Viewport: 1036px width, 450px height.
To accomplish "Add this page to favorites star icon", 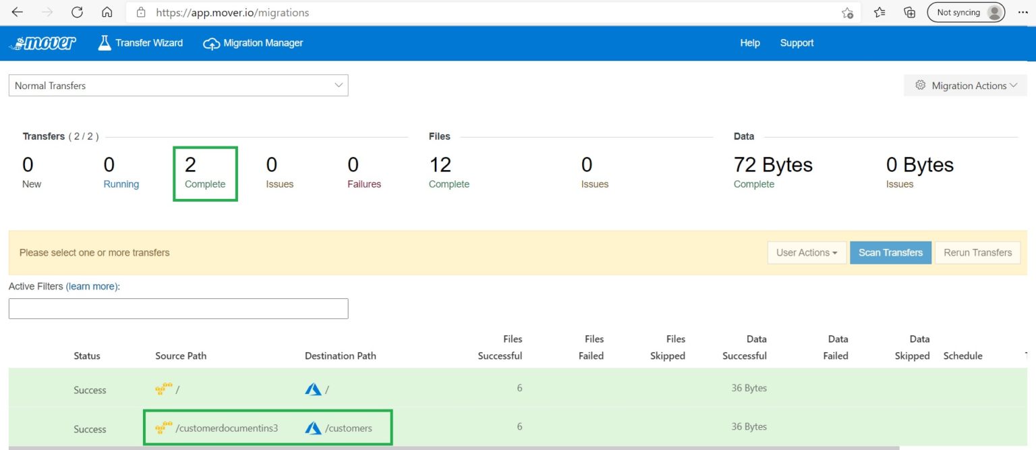I will [x=848, y=13].
